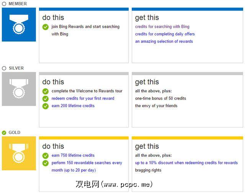The width and height of the screenshot is (245, 193).
Task: Open an amazing selection of rewards link
Action: (164, 42)
